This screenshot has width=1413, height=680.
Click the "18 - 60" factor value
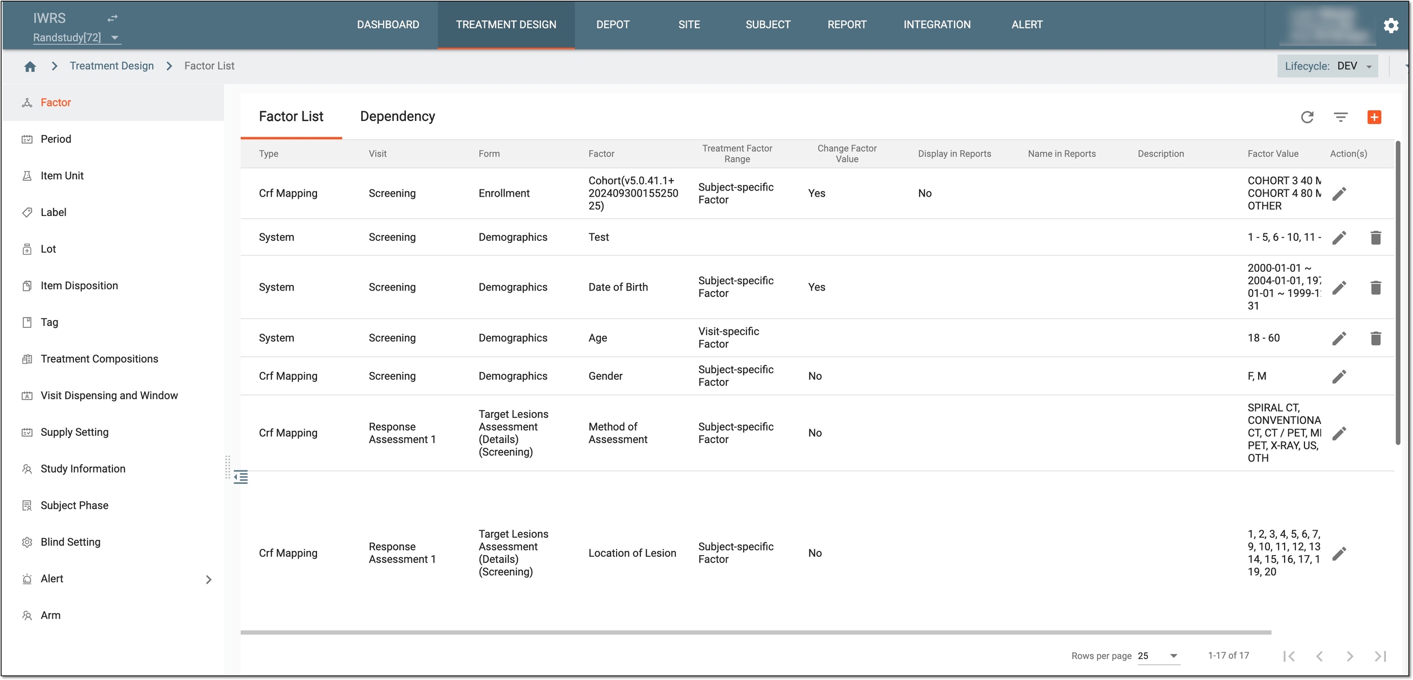pyautogui.click(x=1263, y=338)
